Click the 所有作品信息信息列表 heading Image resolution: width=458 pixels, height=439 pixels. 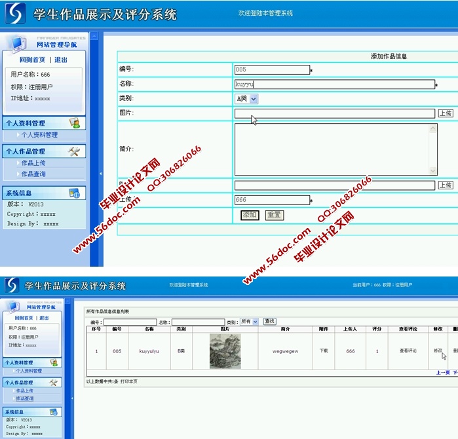tap(107, 312)
